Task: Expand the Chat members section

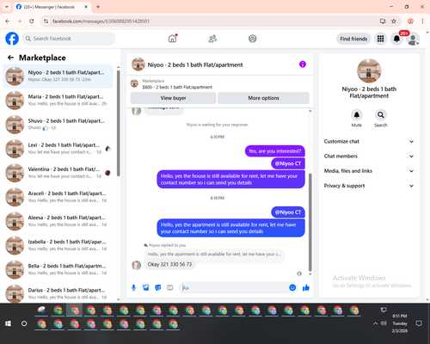Action: coord(369,157)
